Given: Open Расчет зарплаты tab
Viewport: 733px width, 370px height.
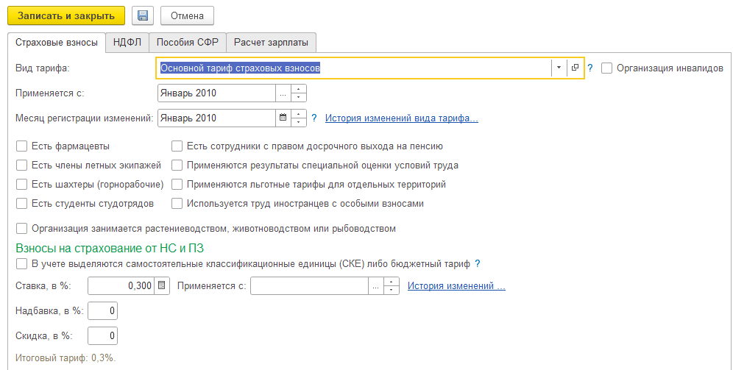Looking at the screenshot, I should point(271,42).
